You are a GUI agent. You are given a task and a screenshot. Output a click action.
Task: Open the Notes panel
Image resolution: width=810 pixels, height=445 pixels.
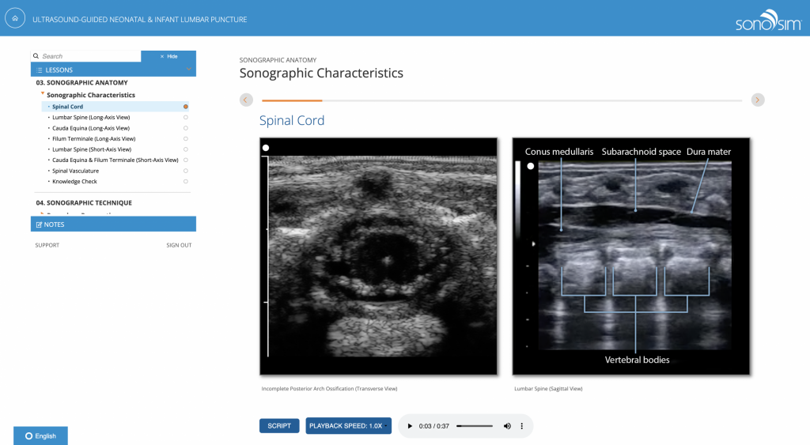point(113,224)
